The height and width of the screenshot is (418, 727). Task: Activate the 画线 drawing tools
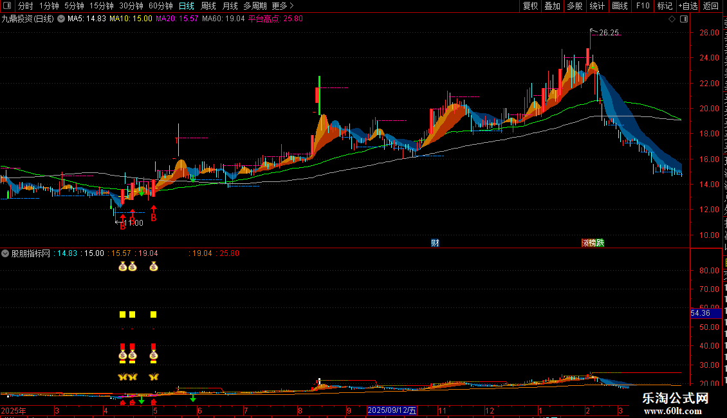point(620,6)
